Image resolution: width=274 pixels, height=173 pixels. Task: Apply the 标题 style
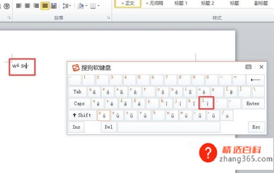(234, 3)
